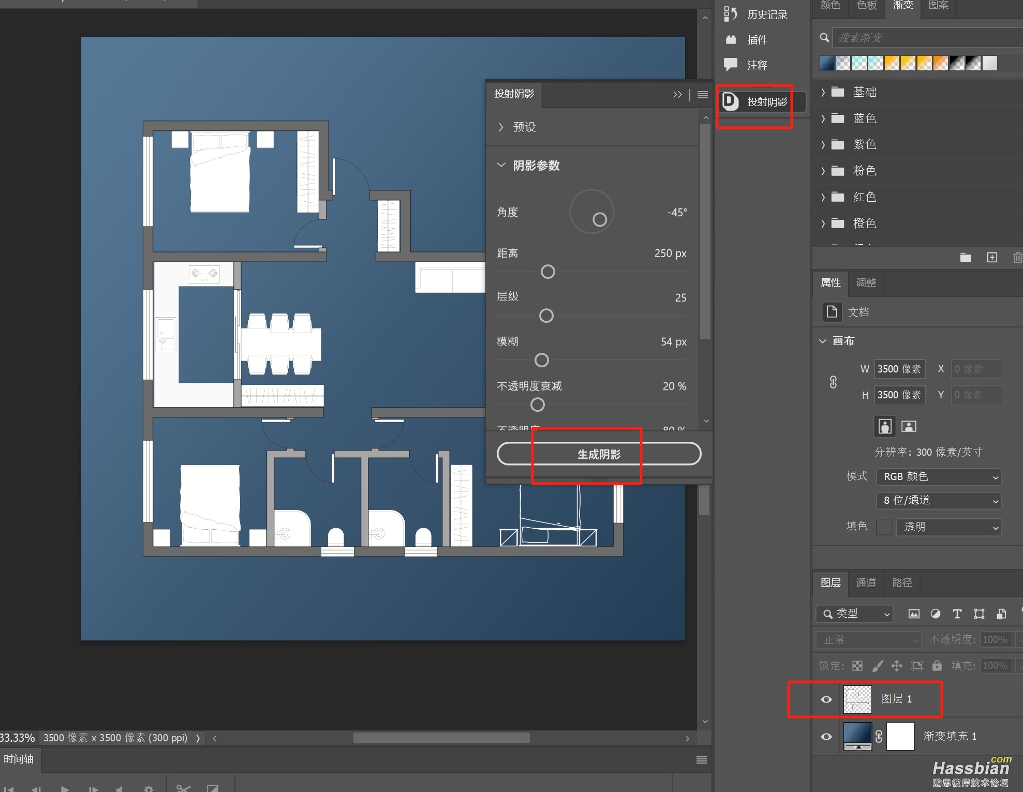Click the timeline split-at-playhead scissors icon
Image resolution: width=1023 pixels, height=792 pixels.
pos(183,788)
